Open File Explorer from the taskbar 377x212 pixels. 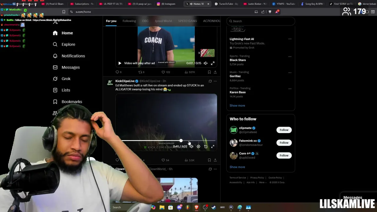tap(162, 207)
